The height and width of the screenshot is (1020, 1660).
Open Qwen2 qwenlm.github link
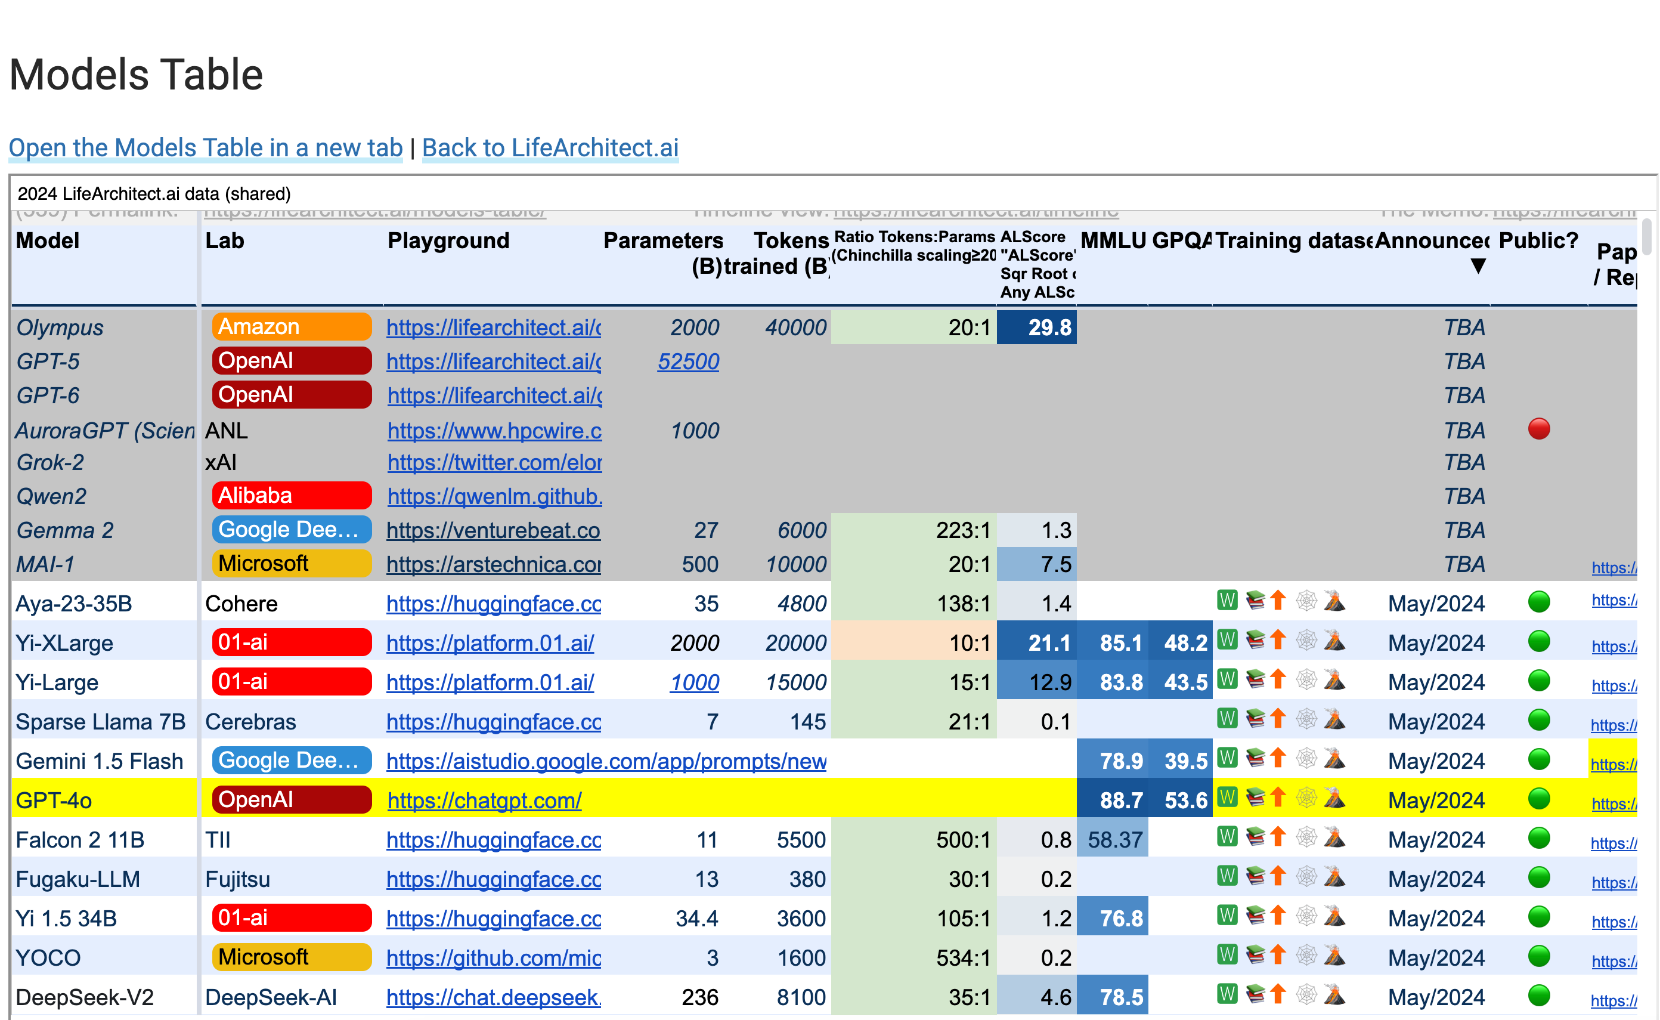[494, 496]
